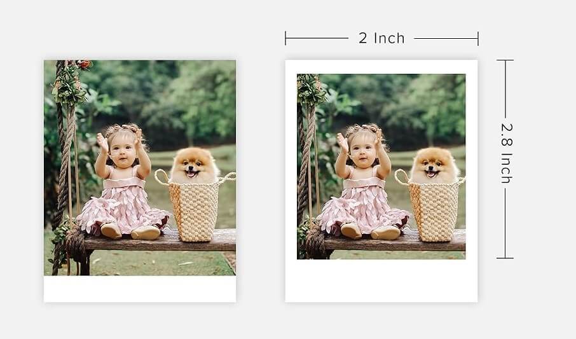Click the woven basket in right photo
The height and width of the screenshot is (339, 576).
(434, 206)
